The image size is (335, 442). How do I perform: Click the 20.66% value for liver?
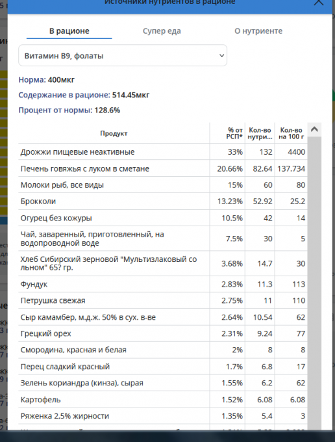click(230, 168)
